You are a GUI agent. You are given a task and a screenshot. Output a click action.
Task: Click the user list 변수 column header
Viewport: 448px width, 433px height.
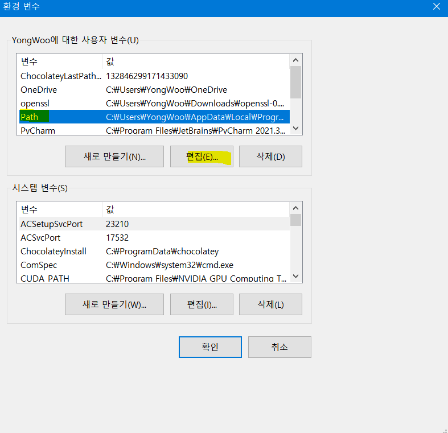point(60,61)
